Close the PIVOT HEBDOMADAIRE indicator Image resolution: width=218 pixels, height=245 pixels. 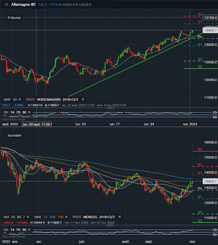pos(83,99)
